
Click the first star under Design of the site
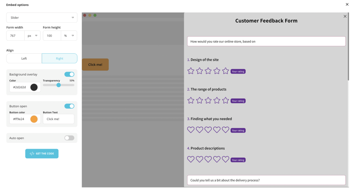click(x=191, y=71)
